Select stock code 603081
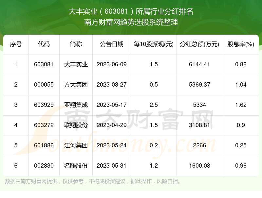The image size is (262, 198). (44, 64)
